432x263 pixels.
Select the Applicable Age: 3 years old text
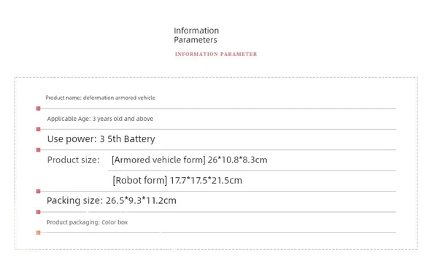pyautogui.click(x=100, y=119)
